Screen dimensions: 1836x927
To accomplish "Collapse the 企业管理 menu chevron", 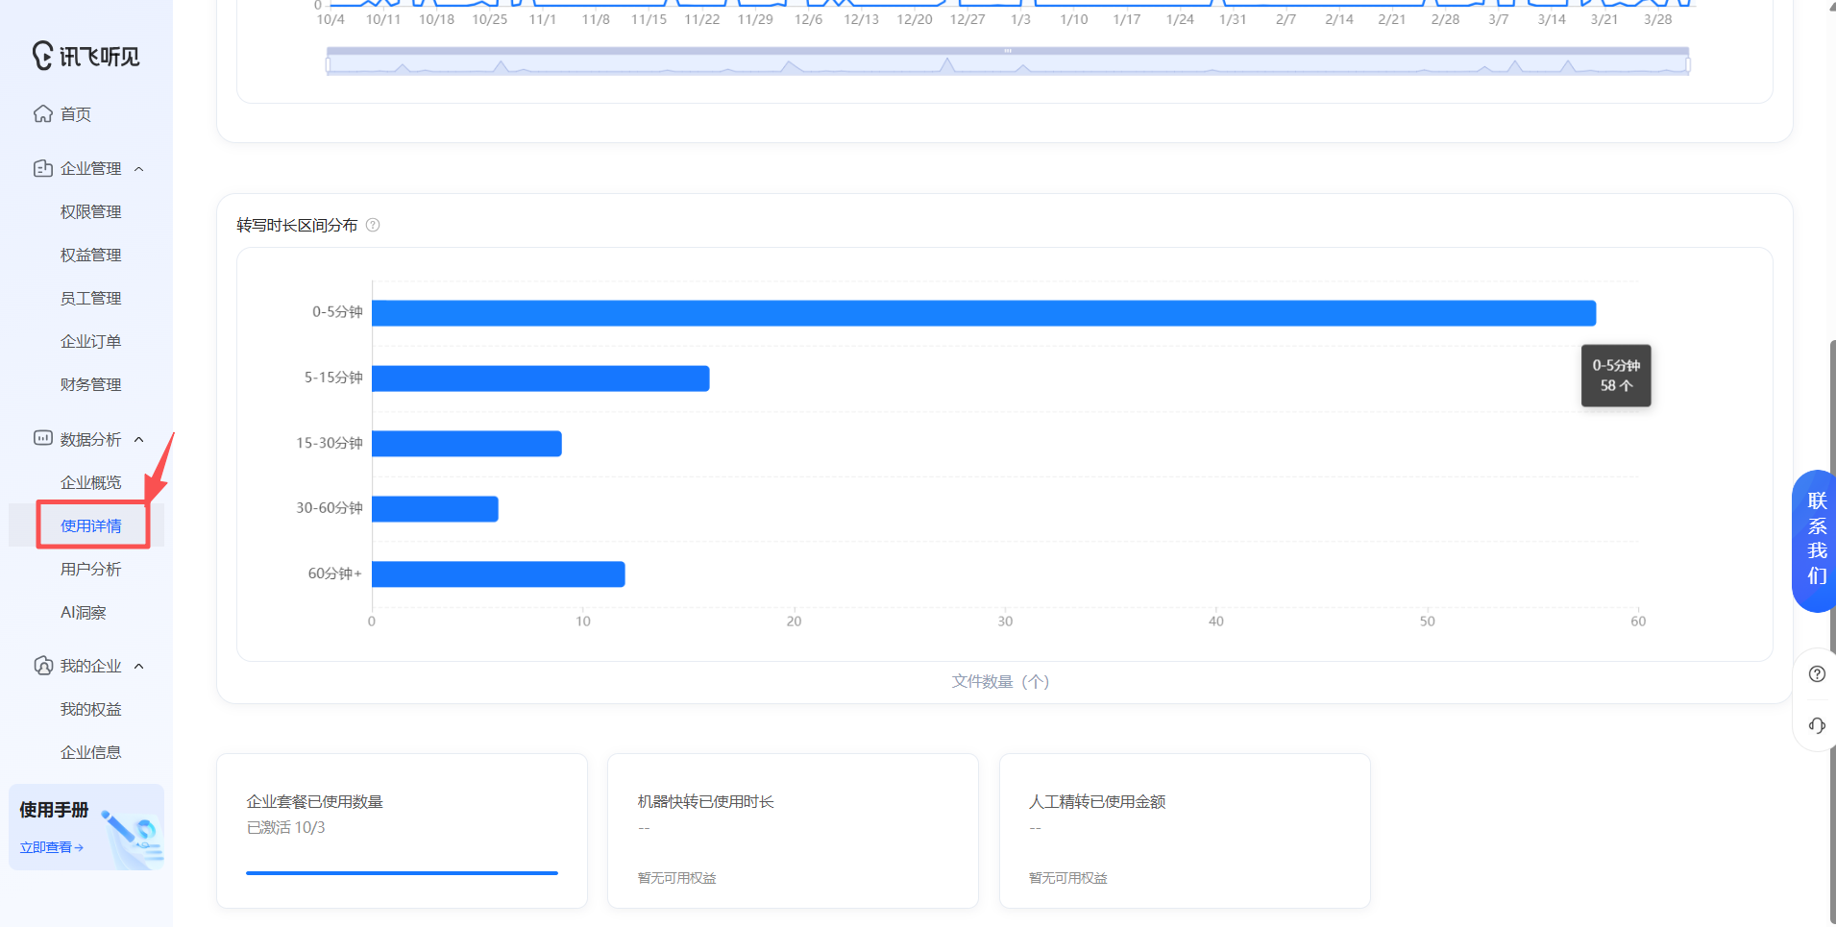I will click(x=139, y=169).
